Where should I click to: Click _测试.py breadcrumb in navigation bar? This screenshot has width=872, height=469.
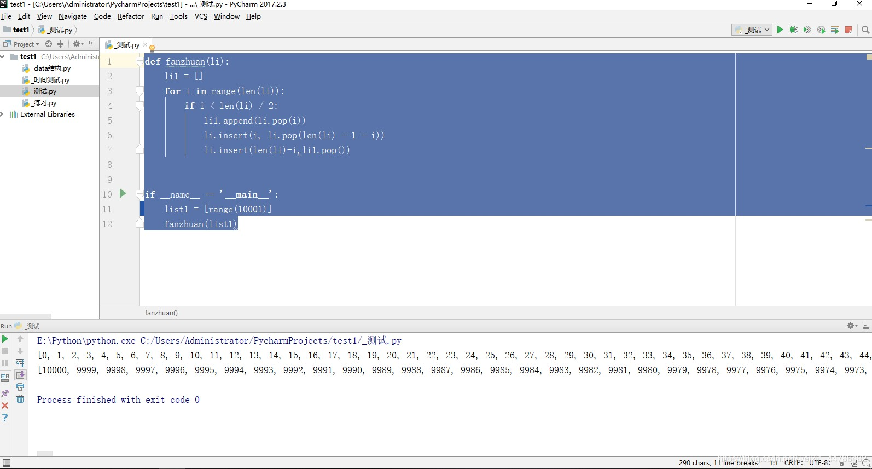point(55,30)
